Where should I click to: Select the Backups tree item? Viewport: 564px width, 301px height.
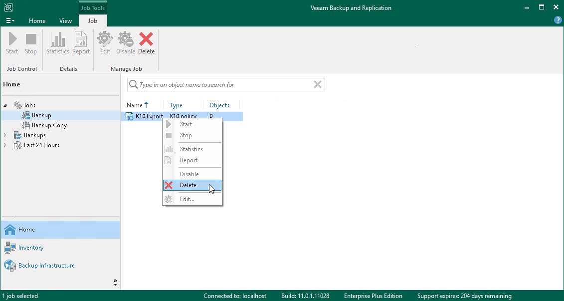pyautogui.click(x=35, y=135)
